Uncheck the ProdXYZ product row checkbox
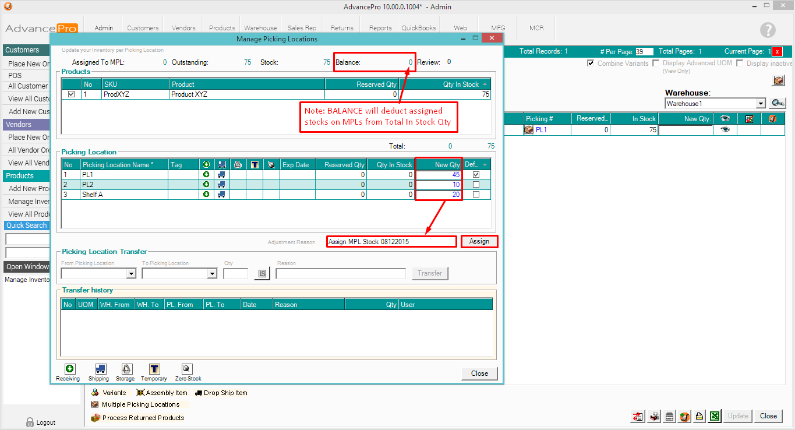Image resolution: width=795 pixels, height=430 pixels. (x=72, y=94)
